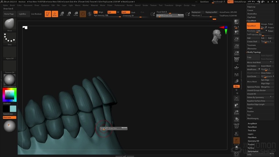Open the Alpha menu
The width and height of the screenshot is (279, 157).
click(5, 5)
